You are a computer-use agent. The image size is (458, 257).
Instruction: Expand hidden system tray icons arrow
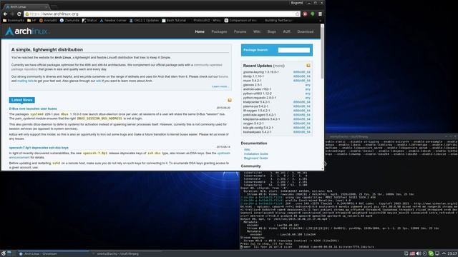444,253
